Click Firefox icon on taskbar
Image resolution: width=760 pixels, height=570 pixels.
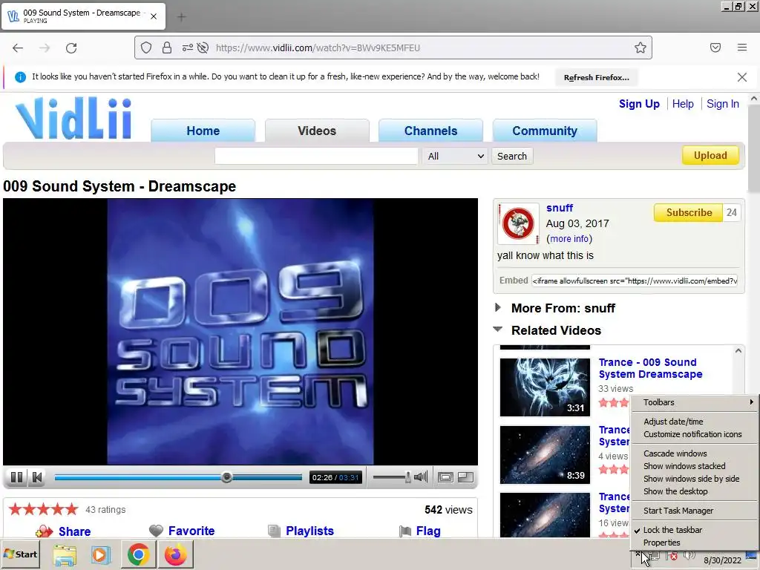click(175, 554)
